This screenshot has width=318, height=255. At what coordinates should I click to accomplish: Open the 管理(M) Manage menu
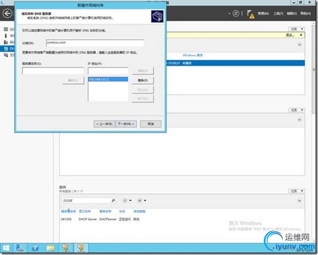point(263,14)
